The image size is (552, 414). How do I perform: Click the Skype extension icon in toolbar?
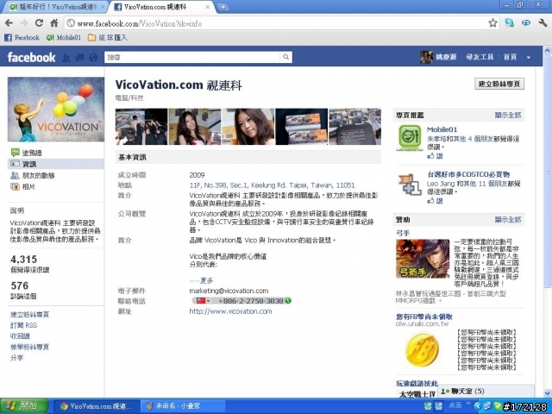(509, 23)
